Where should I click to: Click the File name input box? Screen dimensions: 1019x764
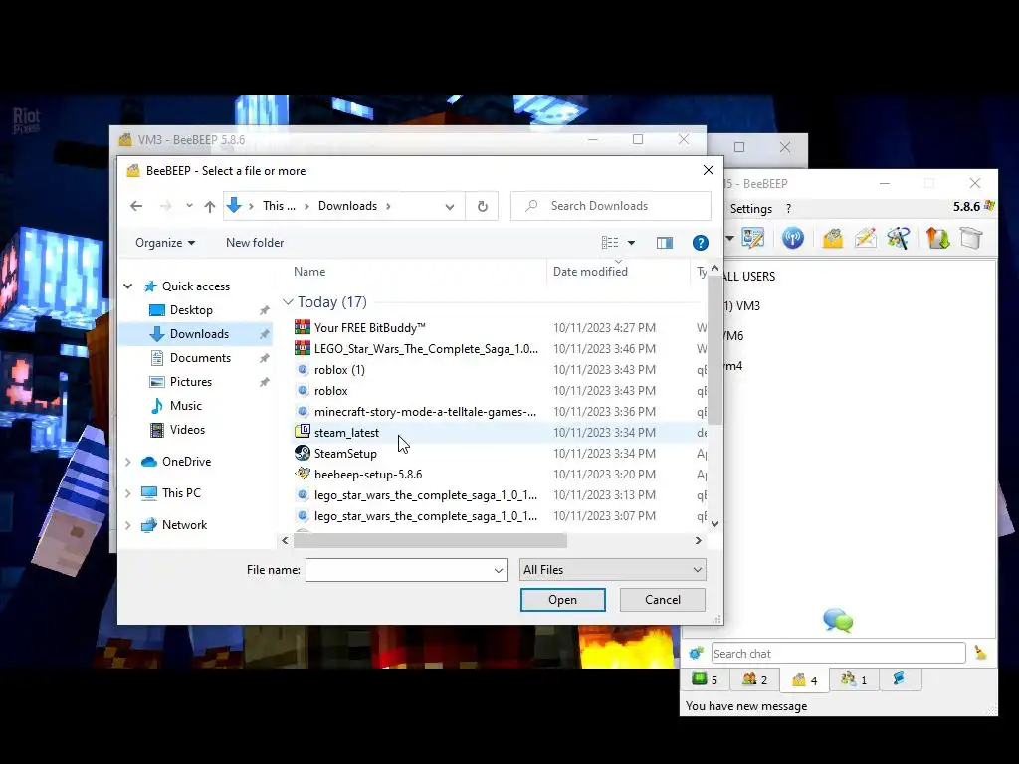coord(406,570)
